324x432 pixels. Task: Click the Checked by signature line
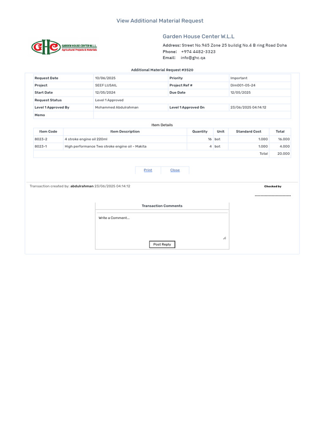click(273, 196)
